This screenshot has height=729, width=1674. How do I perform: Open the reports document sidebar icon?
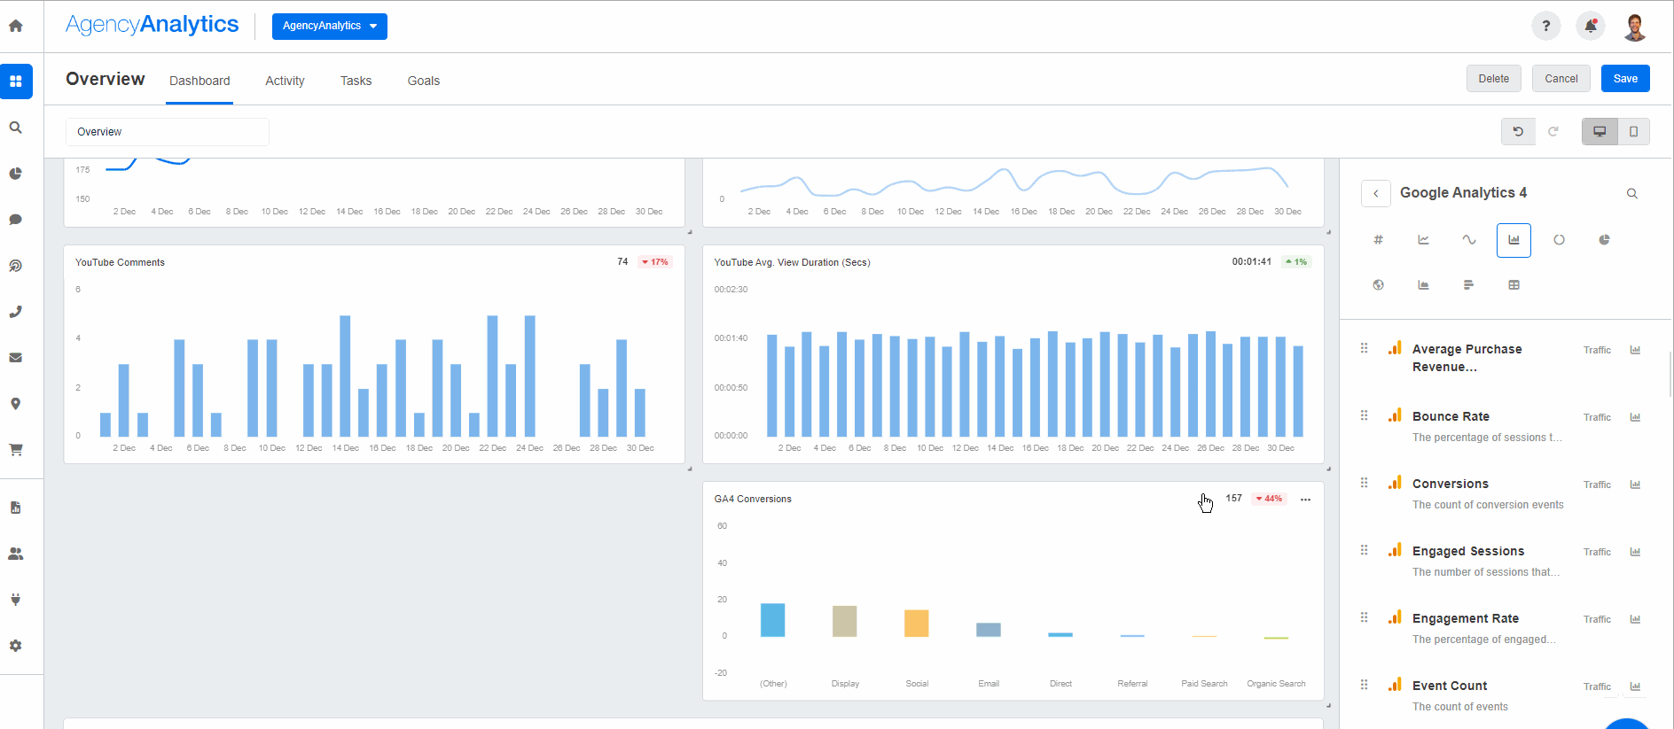pyautogui.click(x=16, y=508)
